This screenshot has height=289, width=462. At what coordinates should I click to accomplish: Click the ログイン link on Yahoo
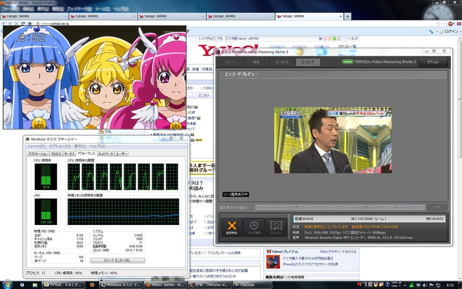click(451, 32)
